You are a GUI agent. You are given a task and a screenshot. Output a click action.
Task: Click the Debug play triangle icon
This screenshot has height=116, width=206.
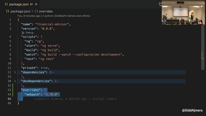point(23,33)
